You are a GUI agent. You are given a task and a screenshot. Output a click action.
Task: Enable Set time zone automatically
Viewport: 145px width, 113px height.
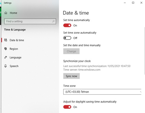point(67,38)
